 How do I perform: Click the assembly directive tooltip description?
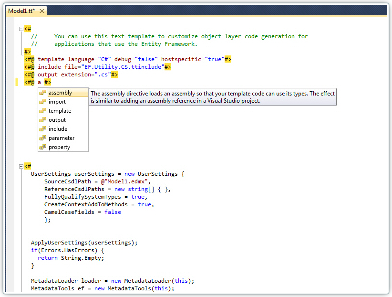click(x=212, y=97)
